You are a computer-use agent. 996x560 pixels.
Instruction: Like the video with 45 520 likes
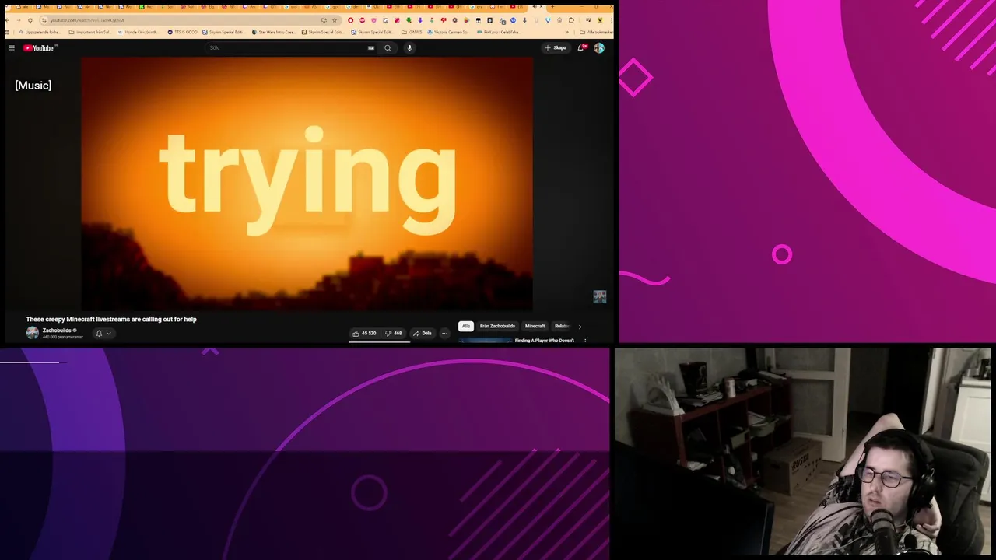coord(364,333)
